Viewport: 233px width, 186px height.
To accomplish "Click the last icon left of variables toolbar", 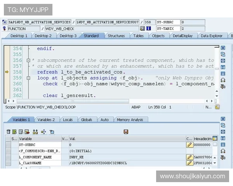I will (x=52, y=132).
